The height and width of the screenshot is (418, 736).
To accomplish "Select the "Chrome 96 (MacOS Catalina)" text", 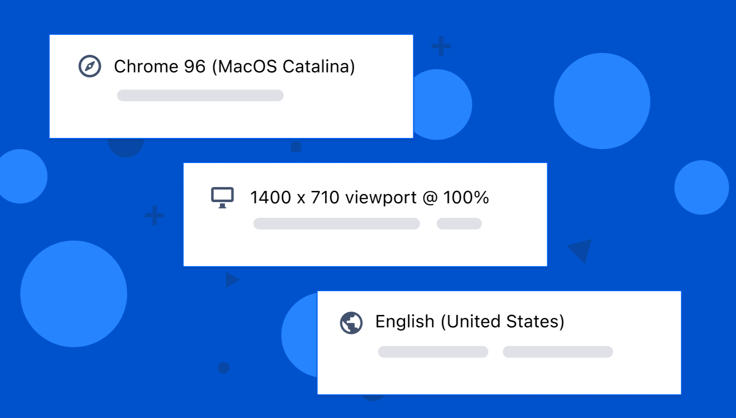I will click(234, 66).
